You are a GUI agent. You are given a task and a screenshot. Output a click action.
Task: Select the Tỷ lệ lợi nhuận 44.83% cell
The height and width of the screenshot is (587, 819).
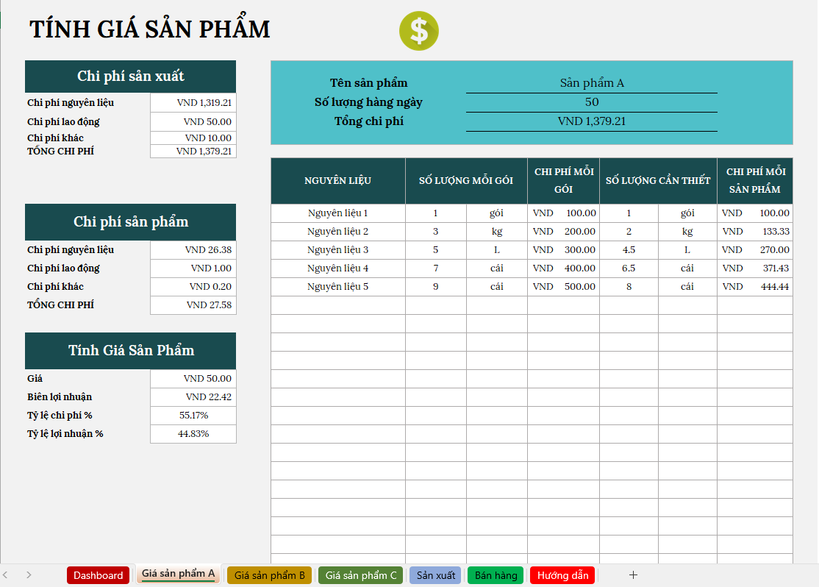(x=193, y=434)
